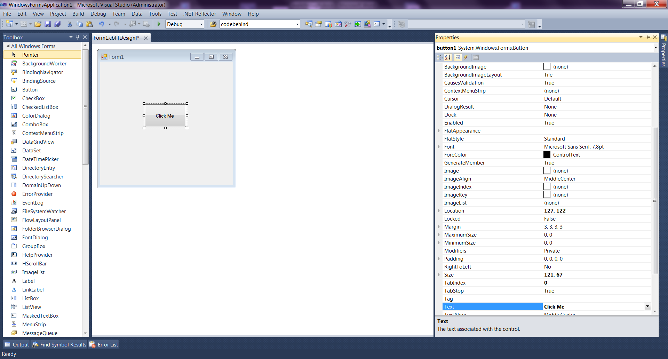Open the Toolbox hammer-and-wrench toolbar icon
The height and width of the screenshot is (359, 668).
point(348,24)
